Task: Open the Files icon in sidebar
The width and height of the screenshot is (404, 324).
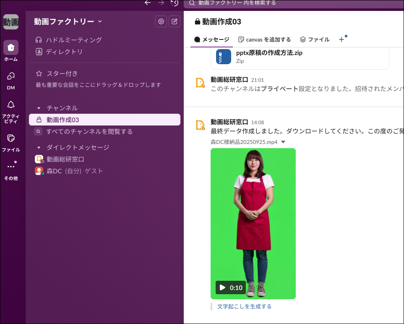Action: click(x=11, y=138)
